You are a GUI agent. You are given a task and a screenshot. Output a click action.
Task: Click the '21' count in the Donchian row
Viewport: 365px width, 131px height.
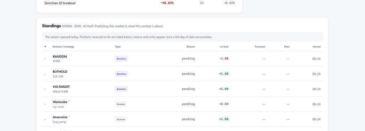202,3
